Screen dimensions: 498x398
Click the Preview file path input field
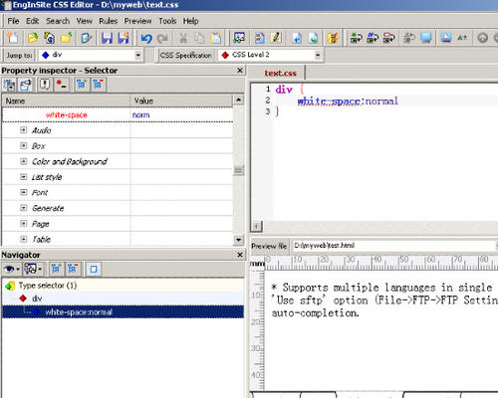click(393, 246)
